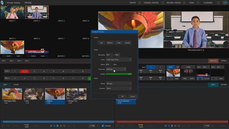Open the DDR 1 settings gear near Autoplay
The image size is (229, 129).
(98, 126)
